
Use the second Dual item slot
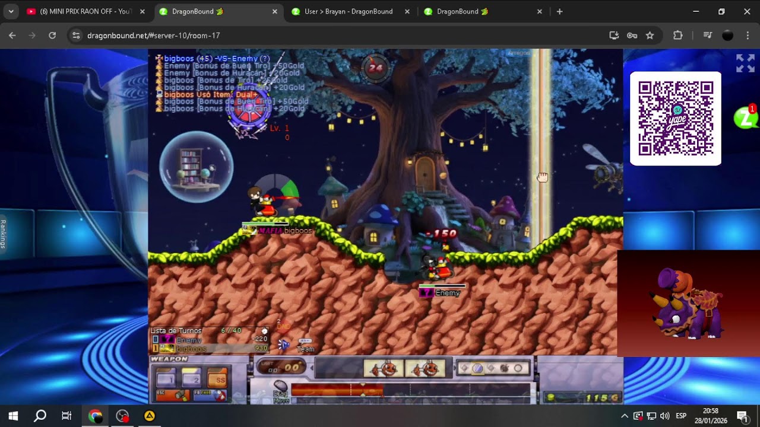[x=425, y=368]
